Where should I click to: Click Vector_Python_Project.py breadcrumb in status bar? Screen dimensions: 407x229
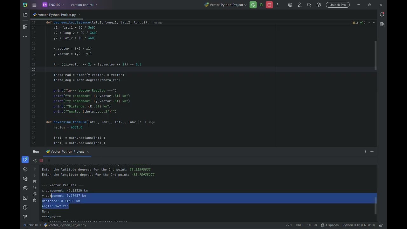[x=65, y=225]
